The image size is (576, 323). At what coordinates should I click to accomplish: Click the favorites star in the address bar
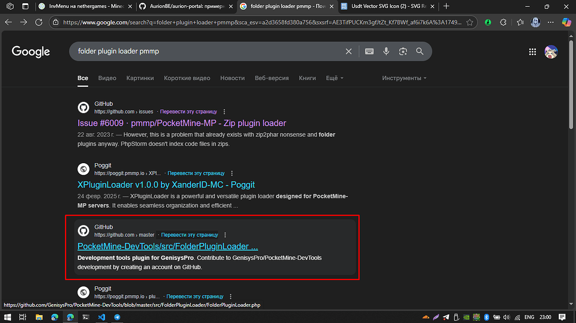click(470, 22)
